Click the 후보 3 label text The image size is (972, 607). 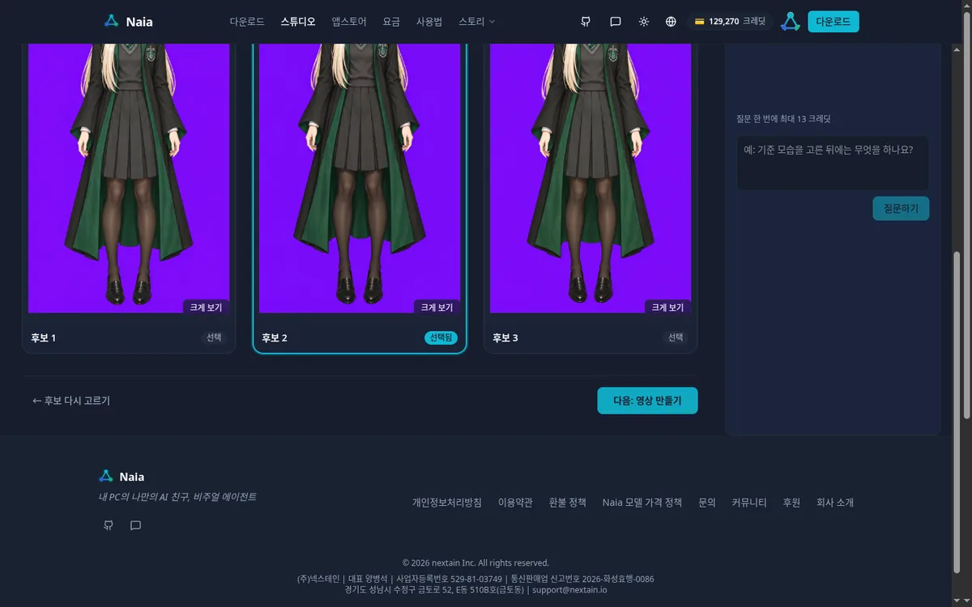pyautogui.click(x=505, y=337)
